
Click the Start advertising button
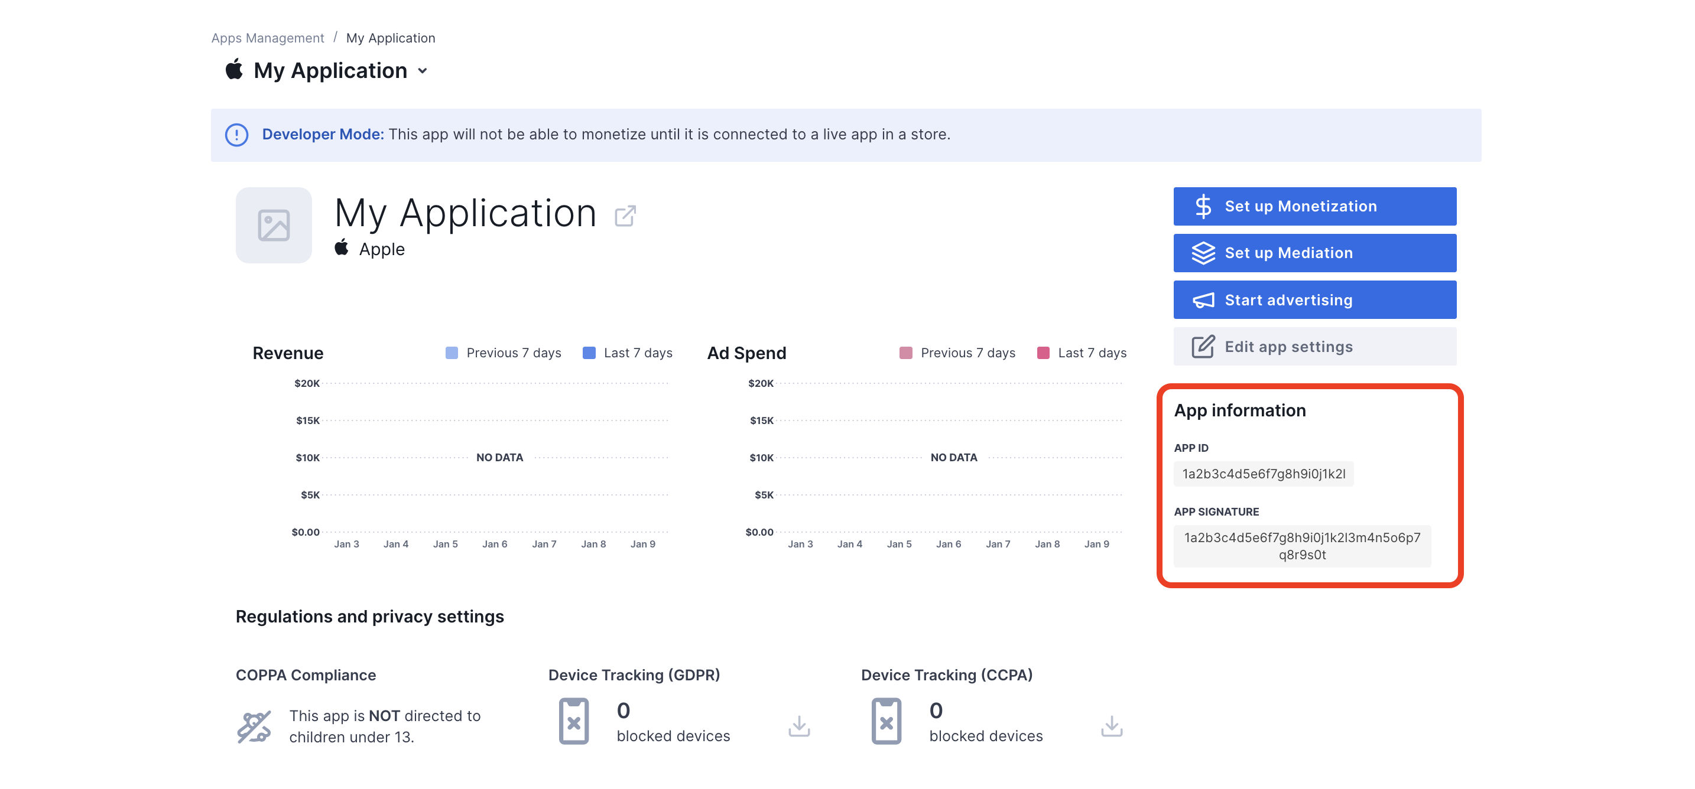coord(1316,299)
